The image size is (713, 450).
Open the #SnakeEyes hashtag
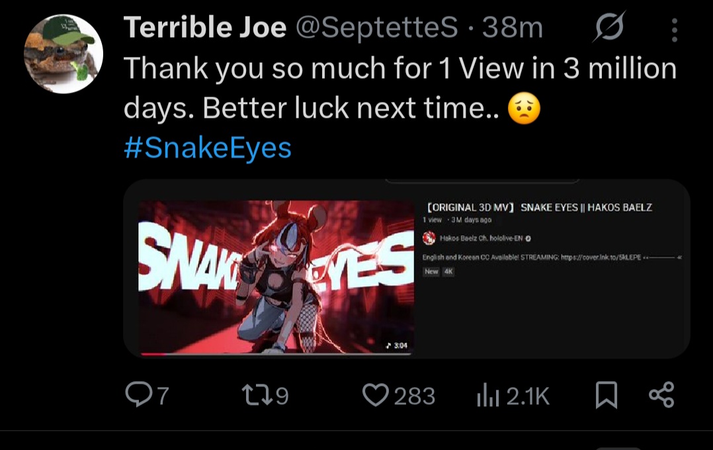coord(208,148)
